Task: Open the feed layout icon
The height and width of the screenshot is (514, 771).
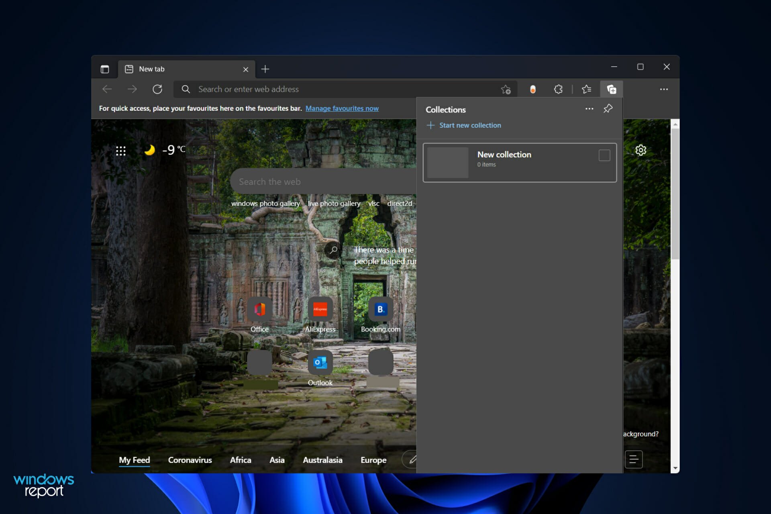Action: click(634, 459)
